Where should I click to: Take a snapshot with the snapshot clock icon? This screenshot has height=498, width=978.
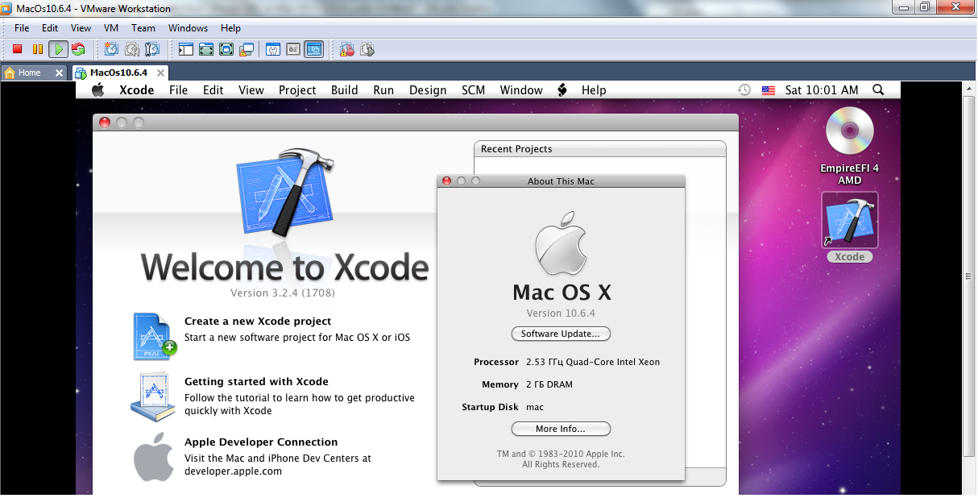pyautogui.click(x=111, y=50)
